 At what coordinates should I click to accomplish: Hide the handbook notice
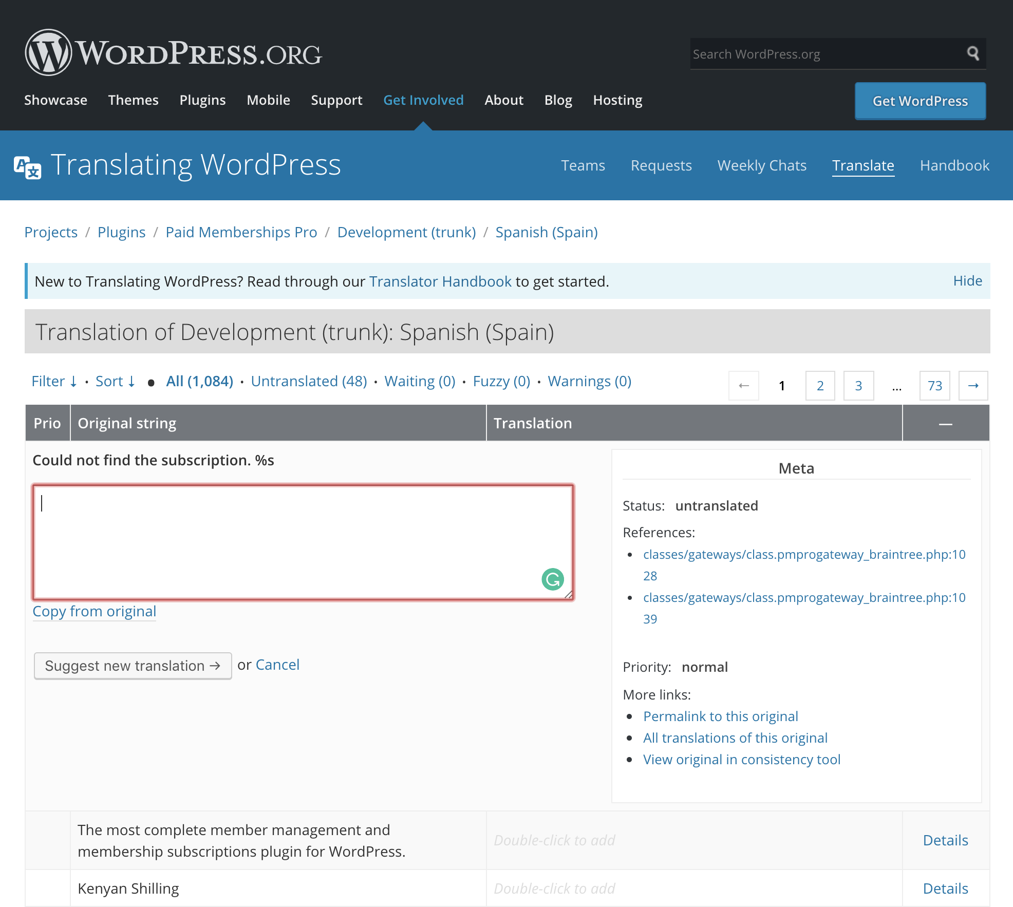tap(967, 281)
